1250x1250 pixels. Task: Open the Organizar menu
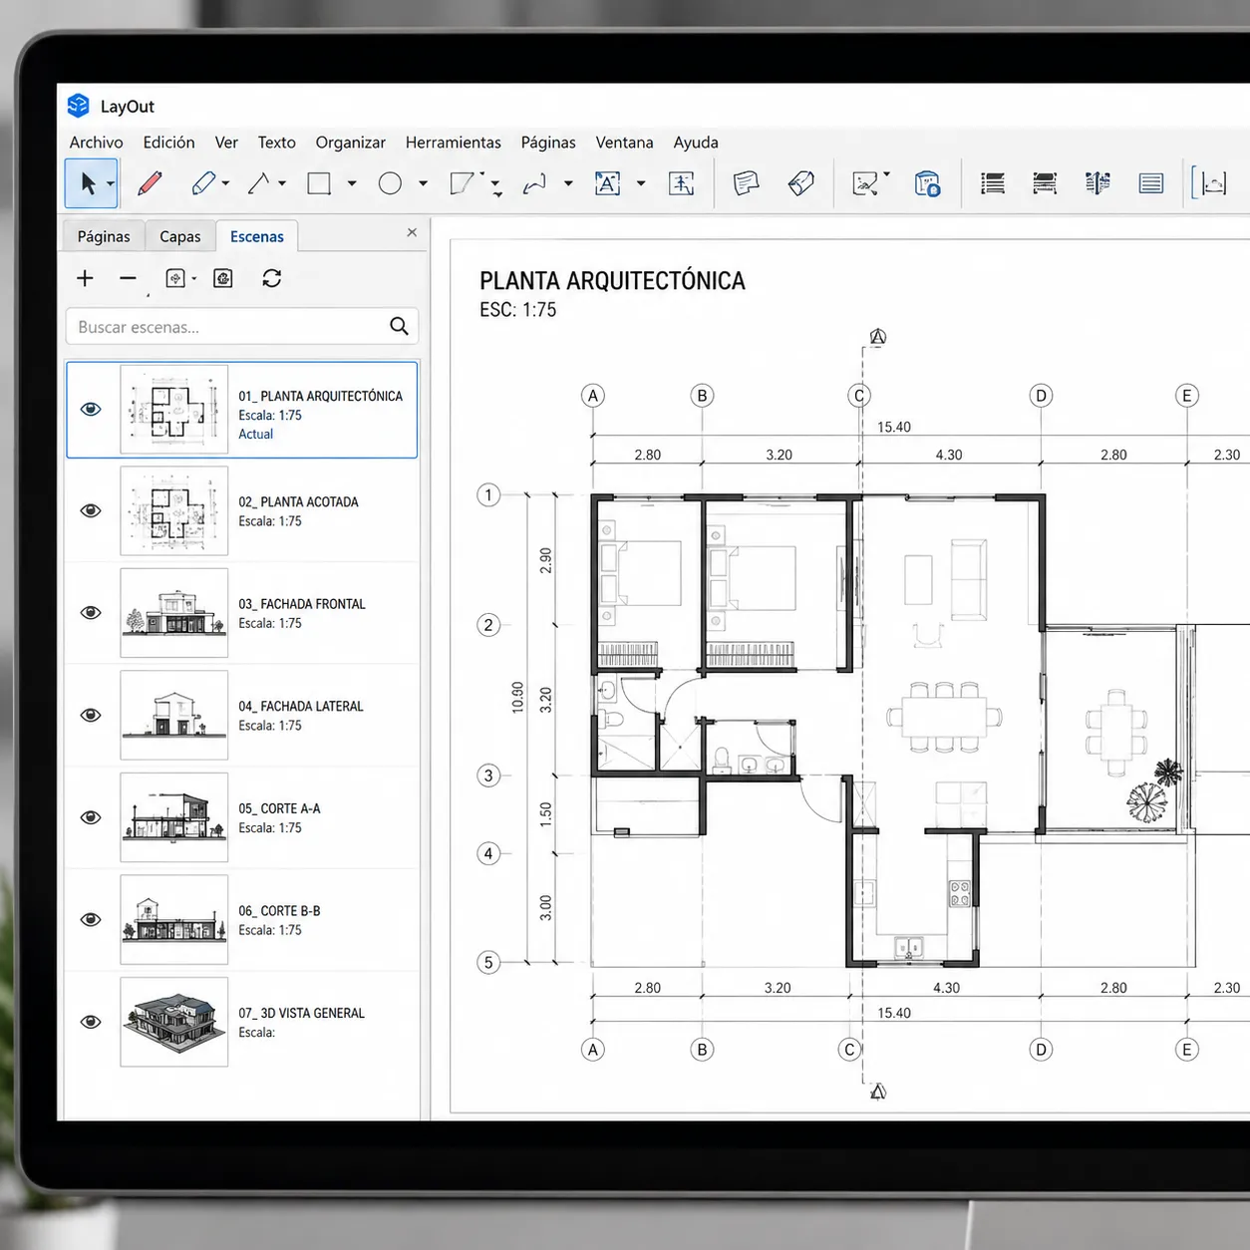350,143
